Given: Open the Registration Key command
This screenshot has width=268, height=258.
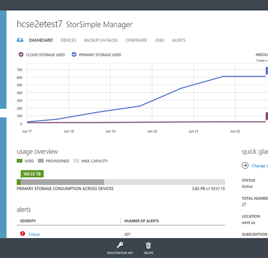Looking at the screenshot, I should (x=120, y=248).
